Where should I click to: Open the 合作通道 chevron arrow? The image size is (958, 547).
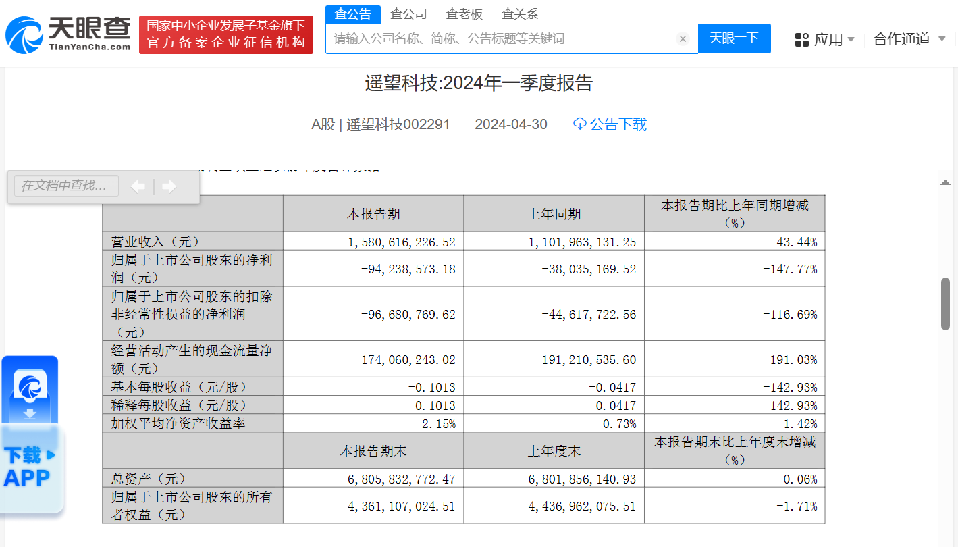[943, 40]
